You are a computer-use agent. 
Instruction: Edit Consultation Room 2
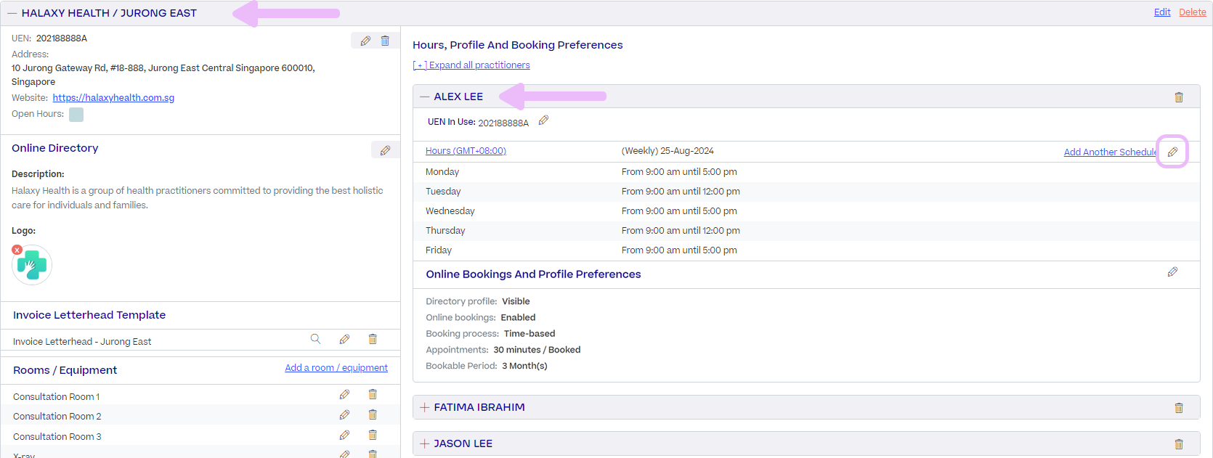point(344,414)
